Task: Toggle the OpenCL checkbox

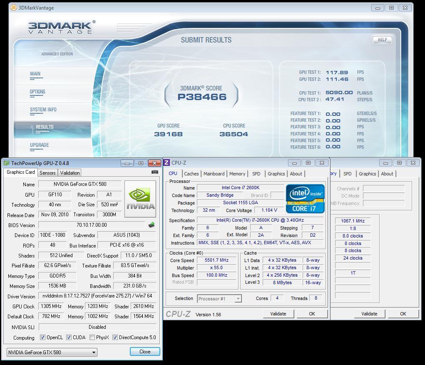Action: coord(42,337)
